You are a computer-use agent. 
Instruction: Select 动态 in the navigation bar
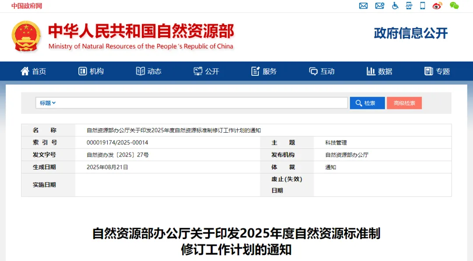pos(149,71)
